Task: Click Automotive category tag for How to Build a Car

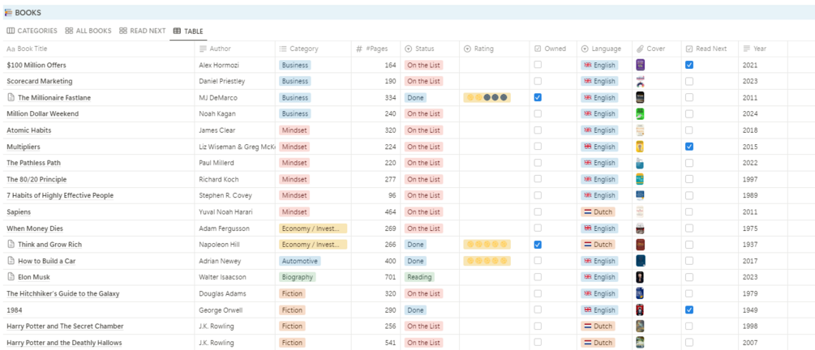Action: tap(299, 261)
